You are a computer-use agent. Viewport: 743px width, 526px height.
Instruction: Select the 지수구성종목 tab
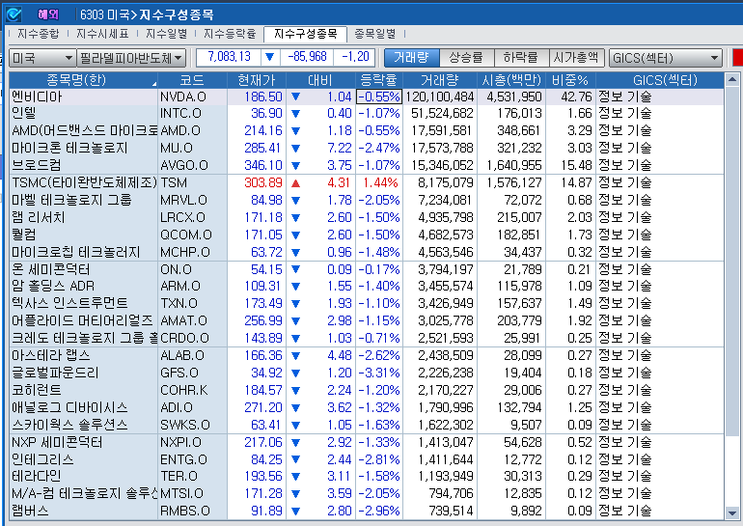(x=306, y=34)
